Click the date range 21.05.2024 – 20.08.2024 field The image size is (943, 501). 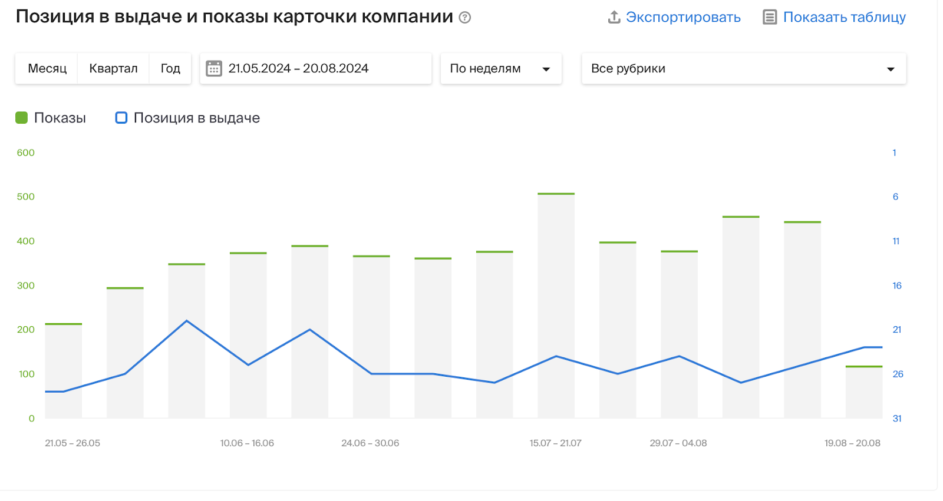(x=316, y=68)
